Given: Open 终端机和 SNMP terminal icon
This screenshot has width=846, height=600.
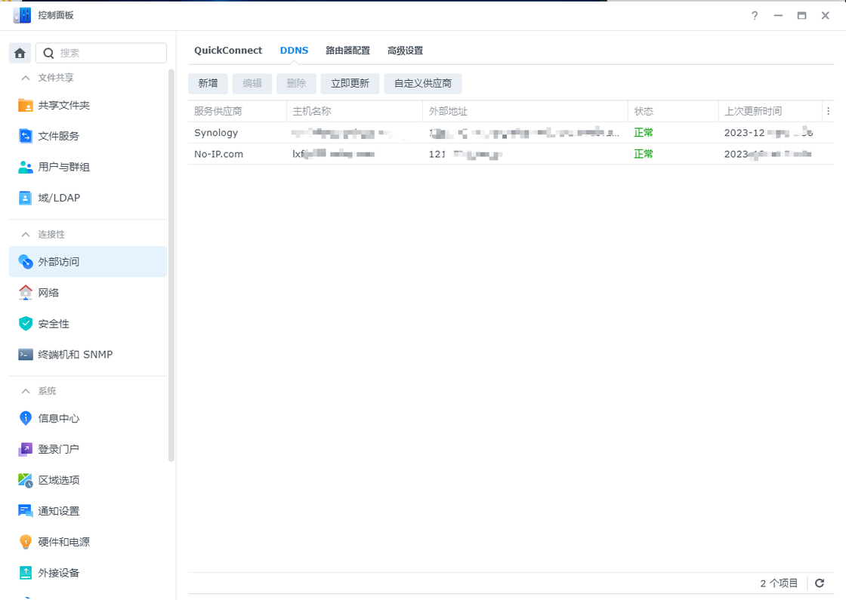Looking at the screenshot, I should click(26, 355).
